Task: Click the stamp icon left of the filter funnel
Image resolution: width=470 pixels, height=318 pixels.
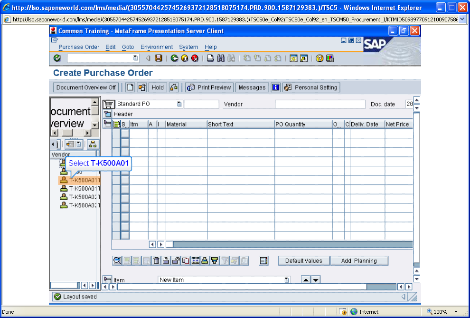Action: [x=205, y=260]
